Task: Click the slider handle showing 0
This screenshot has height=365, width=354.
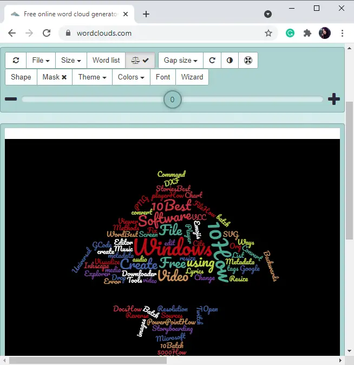Action: coord(173,99)
